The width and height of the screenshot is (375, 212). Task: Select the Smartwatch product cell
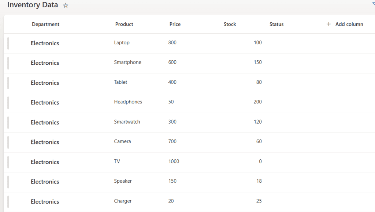coord(127,122)
